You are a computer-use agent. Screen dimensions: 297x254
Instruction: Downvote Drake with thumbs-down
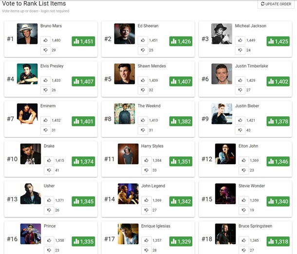[x=49, y=170]
